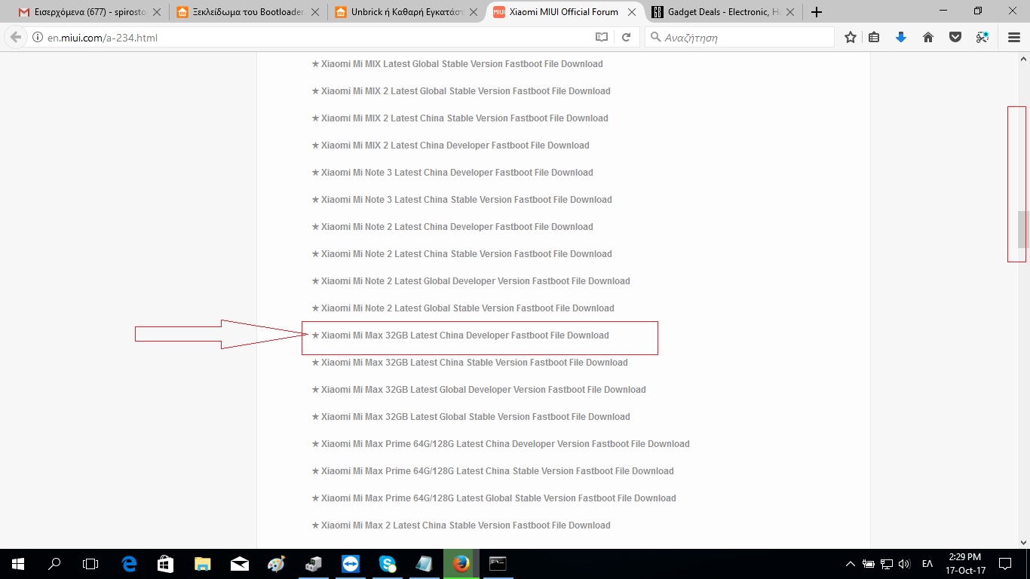Click the bookmark star icon
Viewport: 1030px width, 579px height.
(x=851, y=37)
